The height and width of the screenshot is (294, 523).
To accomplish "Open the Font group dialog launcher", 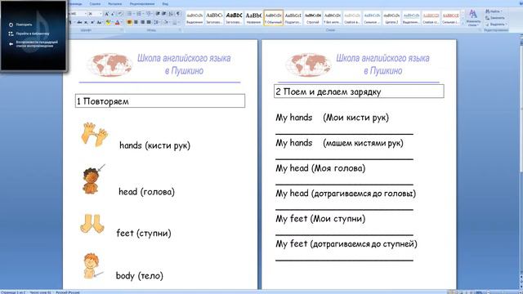I will (122, 30).
